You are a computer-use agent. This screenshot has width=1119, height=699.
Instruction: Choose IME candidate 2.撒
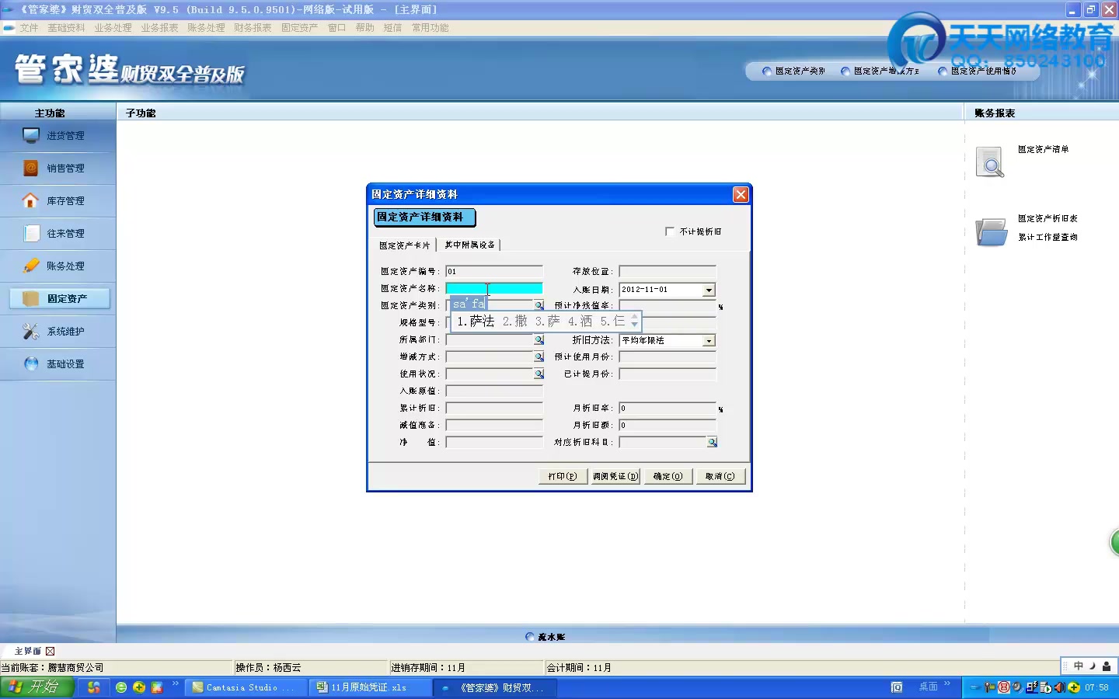click(x=515, y=321)
